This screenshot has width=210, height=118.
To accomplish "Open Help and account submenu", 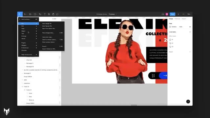I will 29,55.
